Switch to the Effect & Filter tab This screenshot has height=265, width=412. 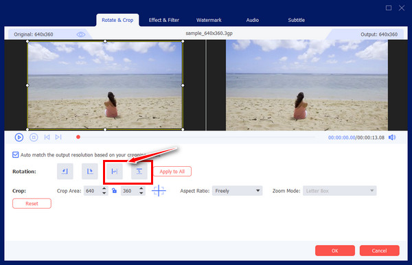point(164,20)
